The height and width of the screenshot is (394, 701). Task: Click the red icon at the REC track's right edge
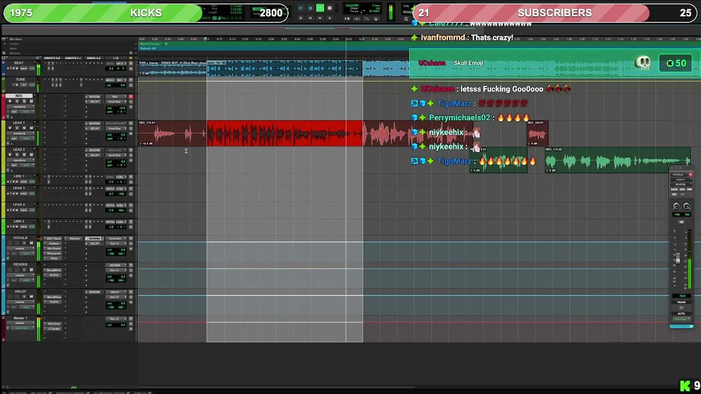[131, 97]
